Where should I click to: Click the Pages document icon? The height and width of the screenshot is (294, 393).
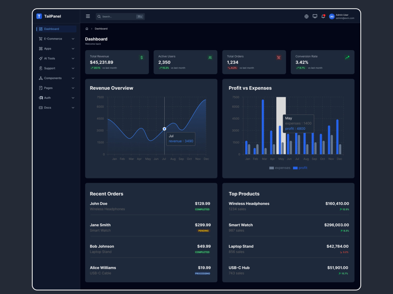pyautogui.click(x=40, y=88)
